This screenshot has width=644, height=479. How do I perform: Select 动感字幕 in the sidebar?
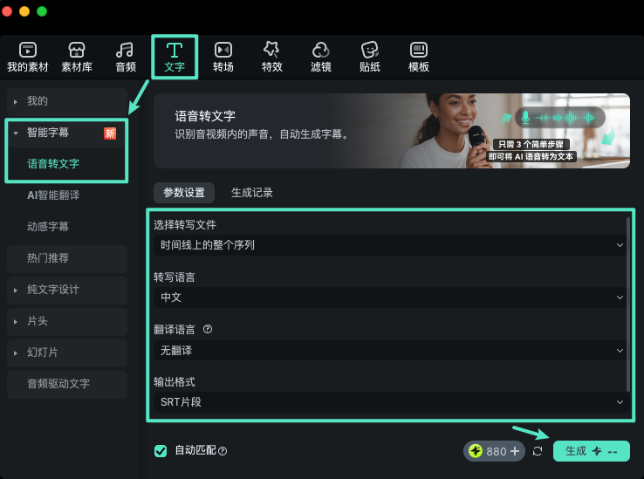point(48,226)
